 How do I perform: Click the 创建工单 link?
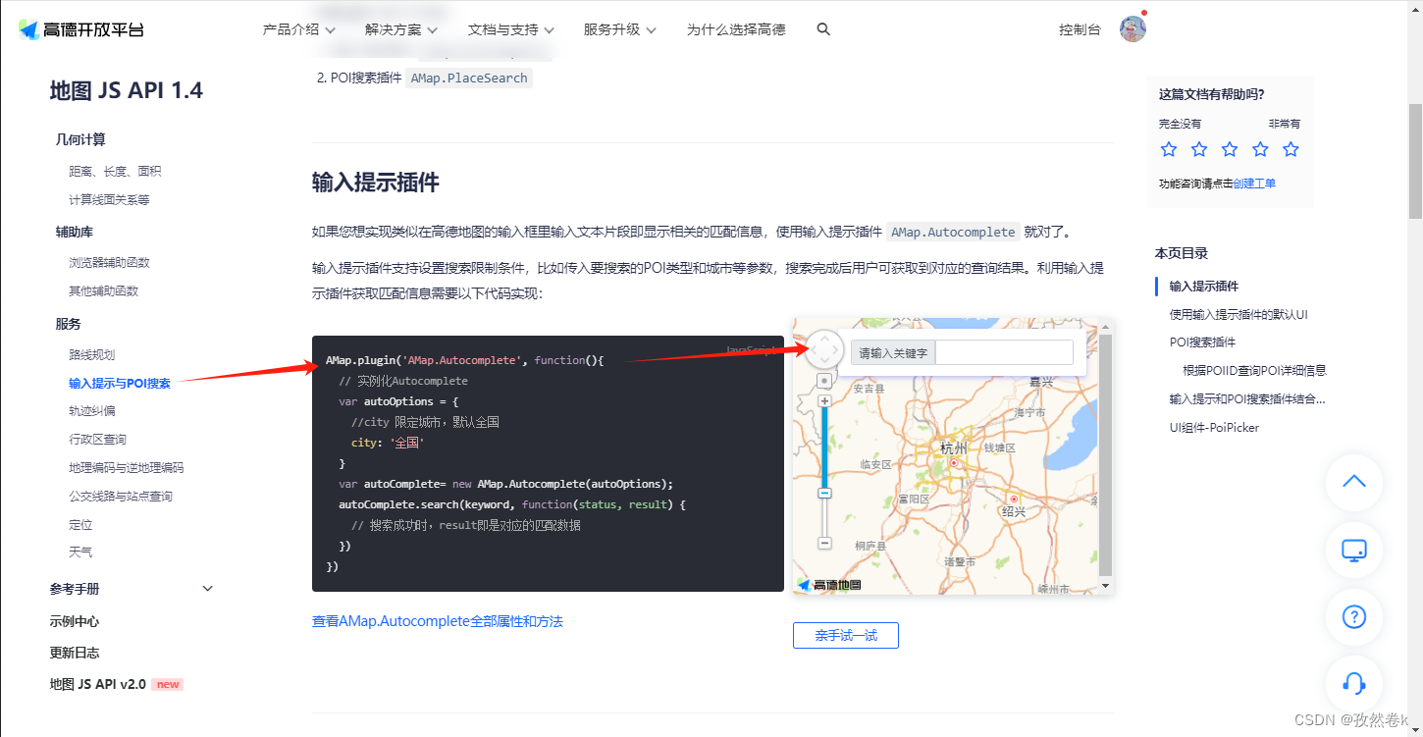coord(1254,184)
